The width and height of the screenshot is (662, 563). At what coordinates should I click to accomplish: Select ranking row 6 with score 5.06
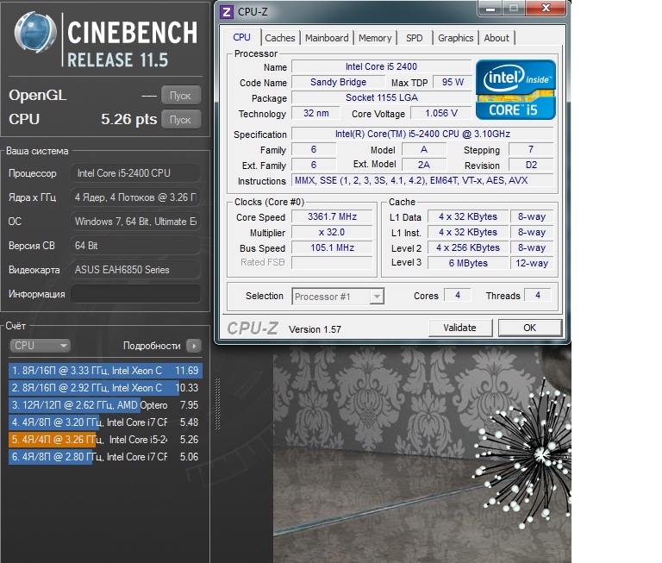[105, 457]
